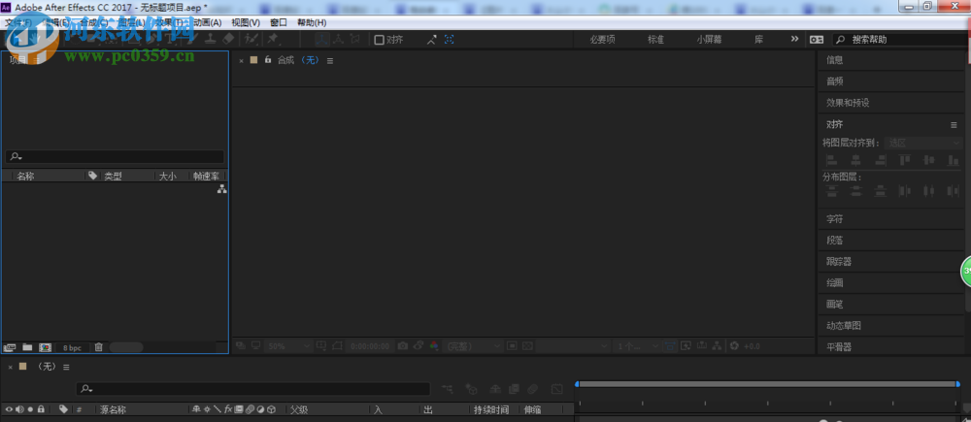Select the Clone Stamp tool
Viewport: 971px width, 422px height.
click(x=211, y=39)
